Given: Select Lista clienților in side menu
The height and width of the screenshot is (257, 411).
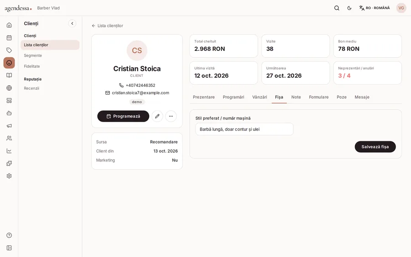Looking at the screenshot, I should tap(50, 45).
